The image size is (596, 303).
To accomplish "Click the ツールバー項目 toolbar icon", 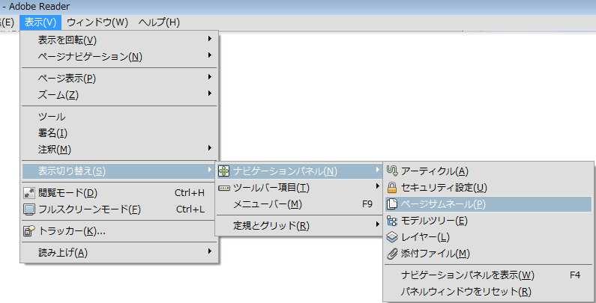I will point(224,188).
